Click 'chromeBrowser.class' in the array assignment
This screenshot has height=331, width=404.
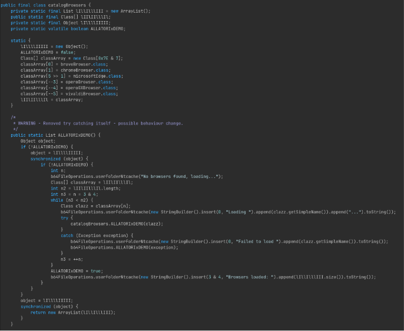(x=84, y=70)
